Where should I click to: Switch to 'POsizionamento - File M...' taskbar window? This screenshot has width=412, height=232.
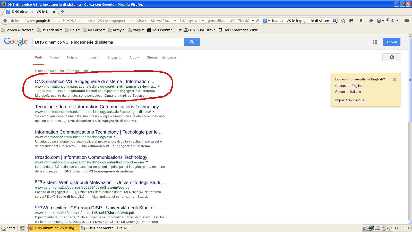tap(106, 228)
